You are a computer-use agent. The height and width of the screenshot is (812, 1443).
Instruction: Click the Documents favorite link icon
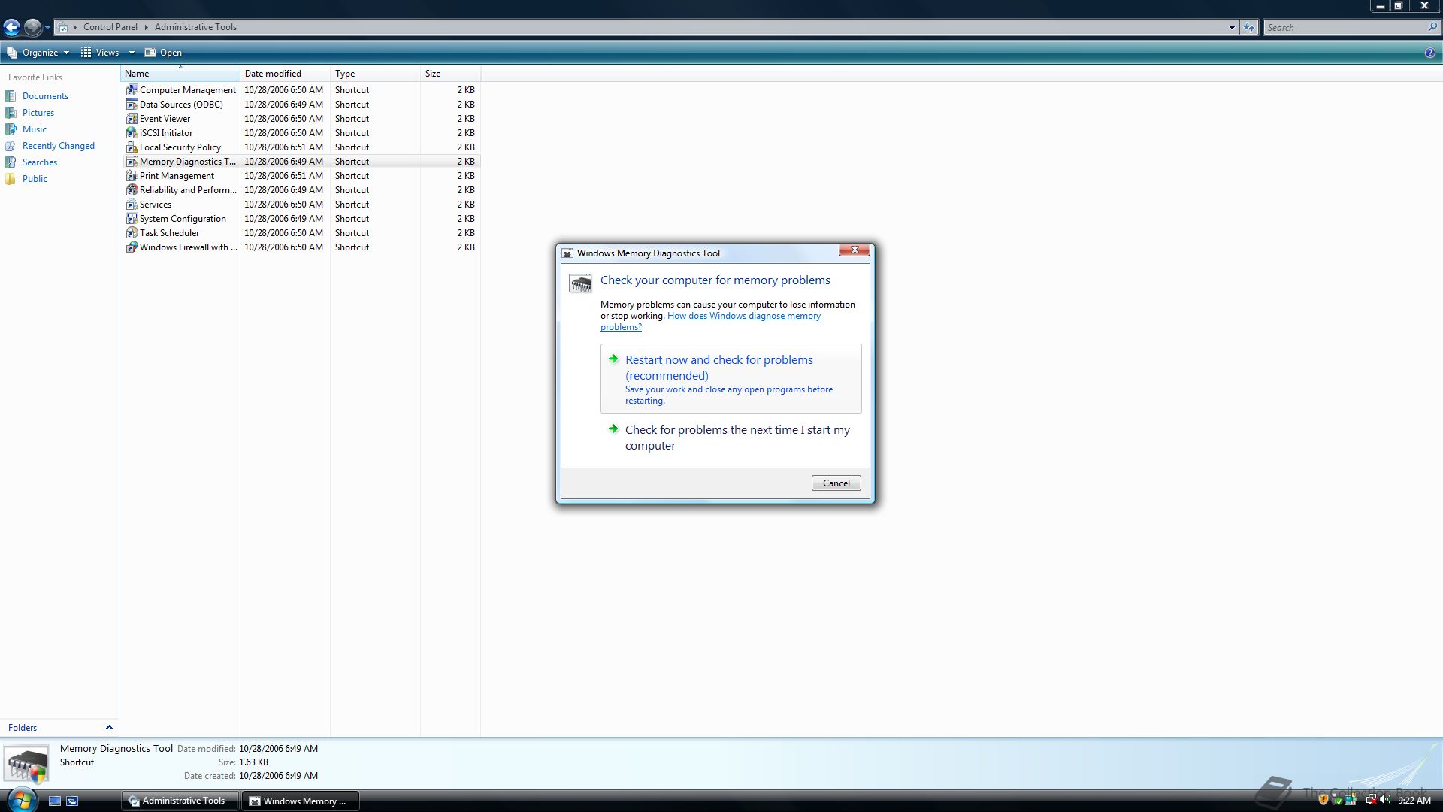(11, 95)
